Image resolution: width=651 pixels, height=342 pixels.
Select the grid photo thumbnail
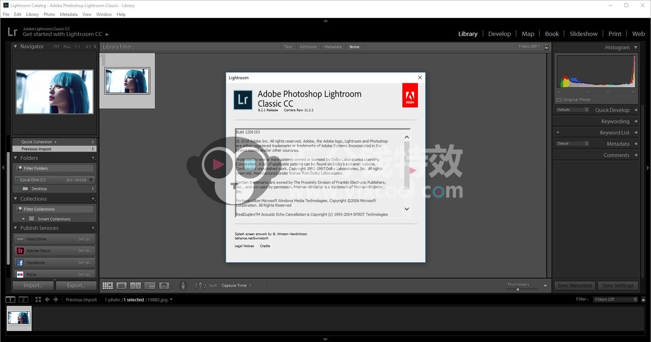pyautogui.click(x=127, y=80)
